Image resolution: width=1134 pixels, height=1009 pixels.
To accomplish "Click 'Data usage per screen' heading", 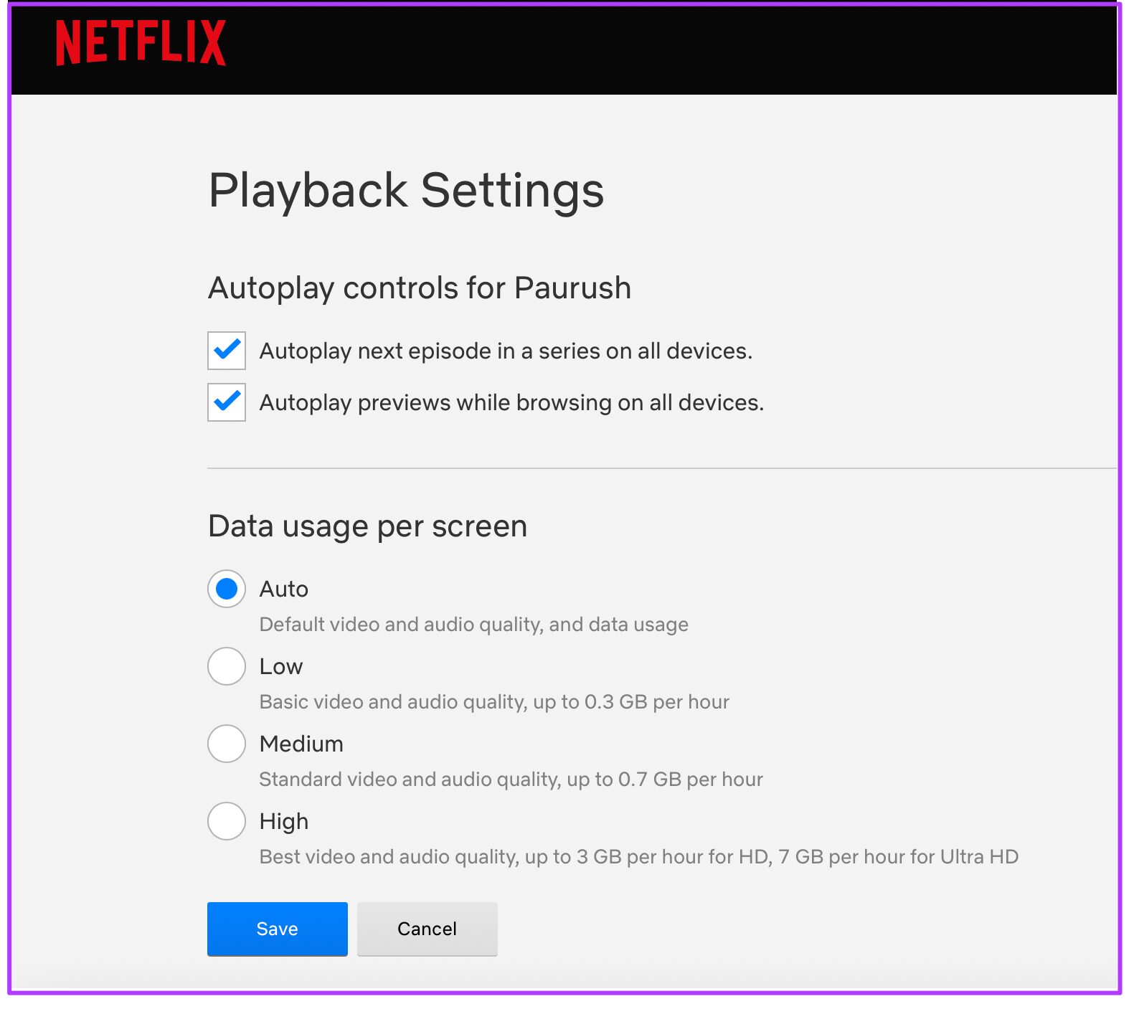I will click(x=368, y=526).
